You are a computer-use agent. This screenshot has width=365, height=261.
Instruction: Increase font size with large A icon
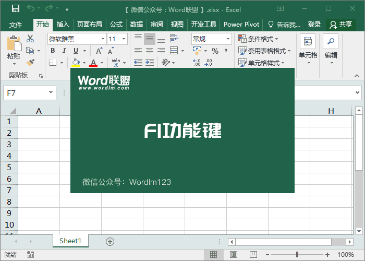point(99,51)
